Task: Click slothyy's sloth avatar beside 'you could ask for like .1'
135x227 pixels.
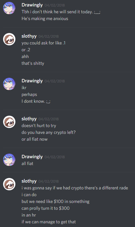Action: (9, 39)
